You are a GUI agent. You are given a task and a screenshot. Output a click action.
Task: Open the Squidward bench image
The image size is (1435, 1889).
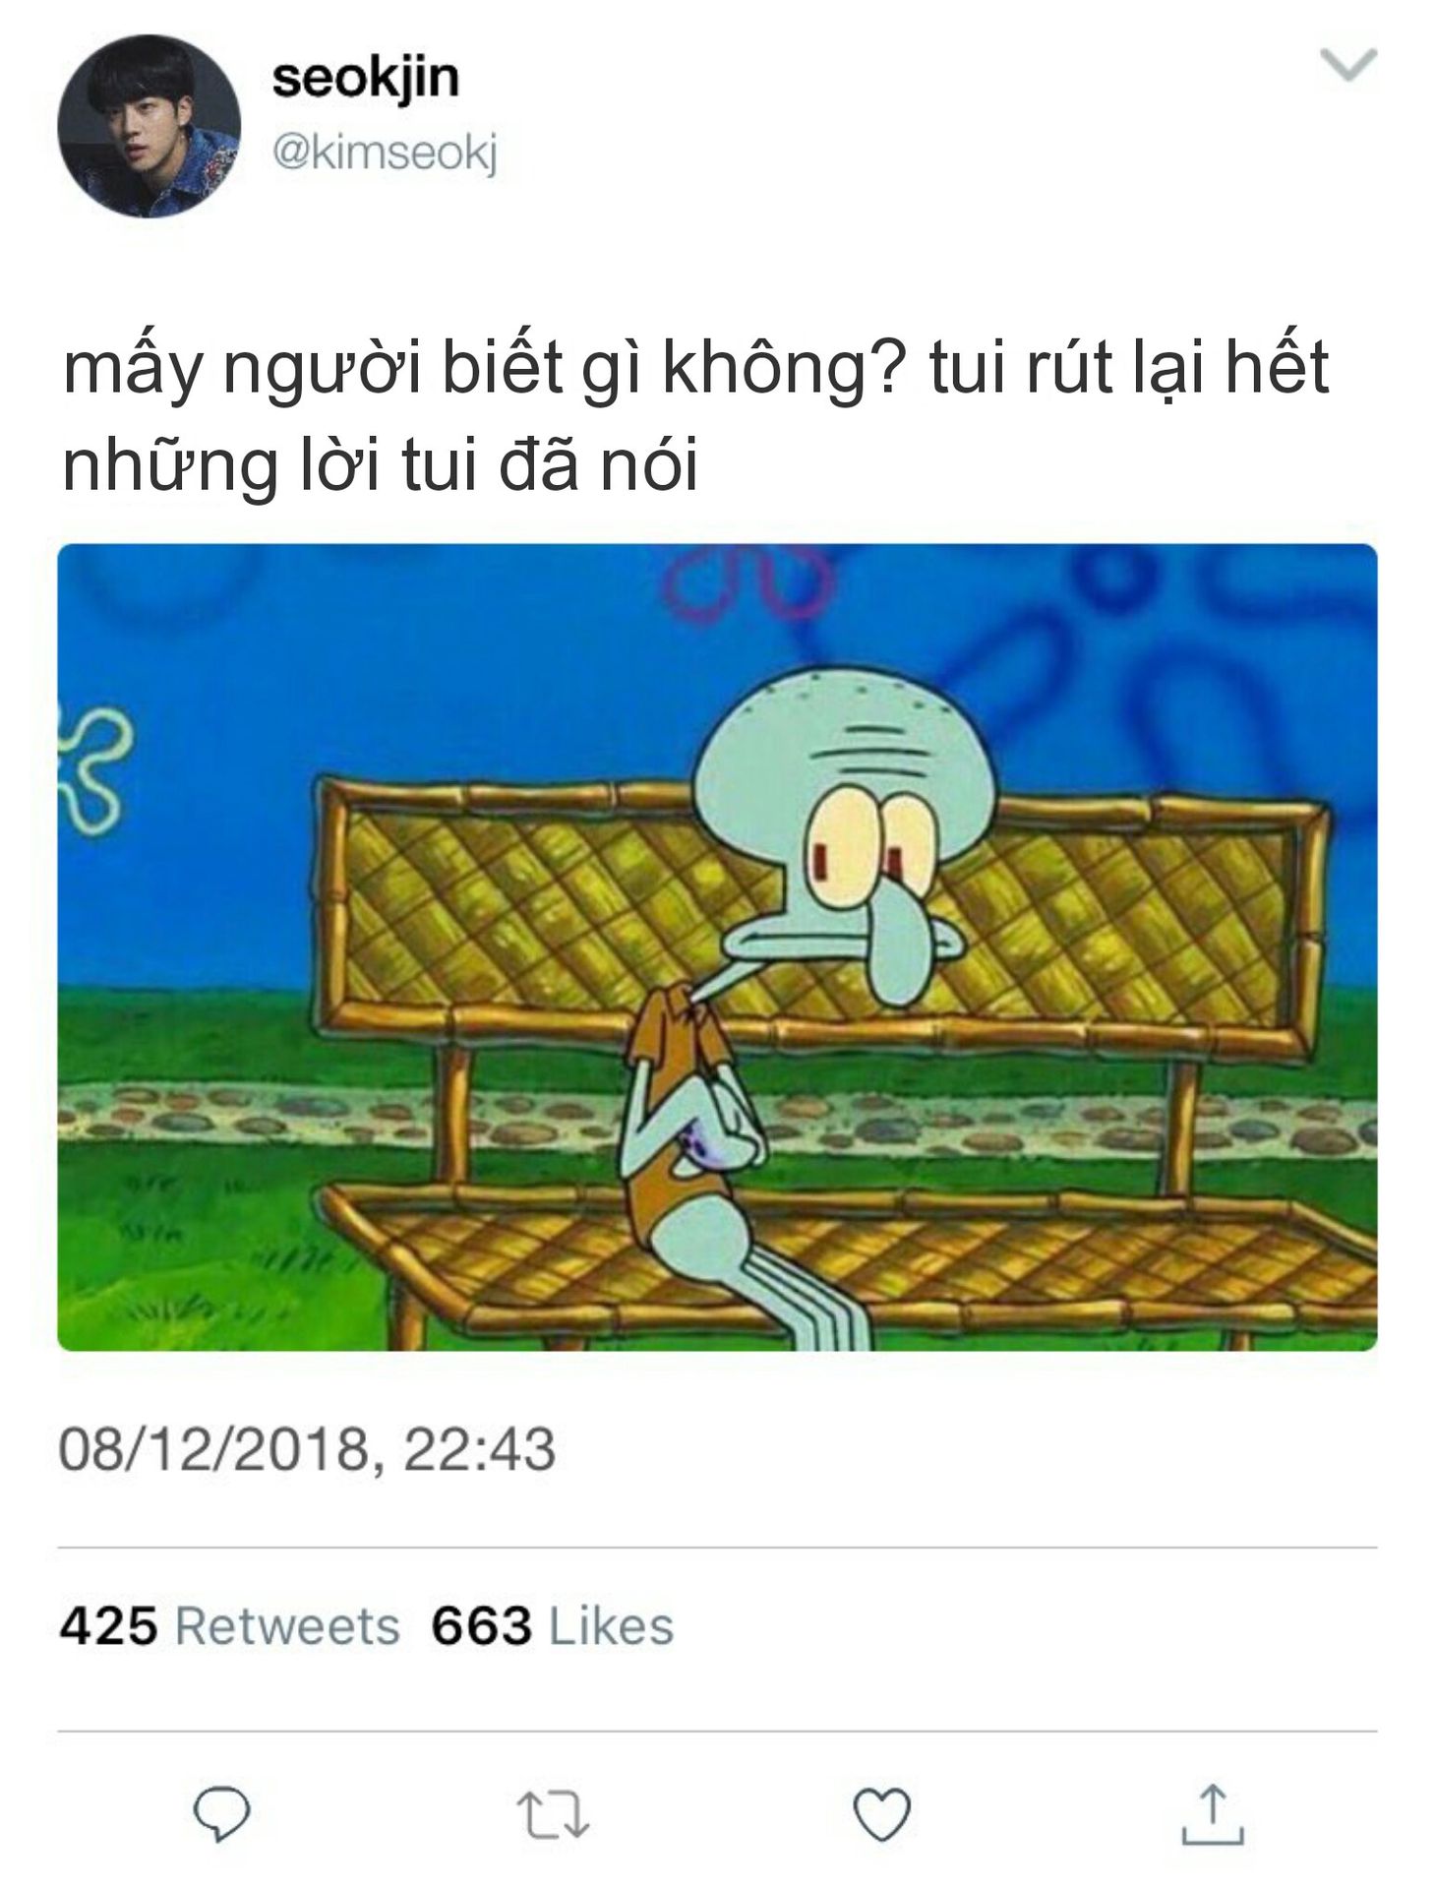[717, 946]
